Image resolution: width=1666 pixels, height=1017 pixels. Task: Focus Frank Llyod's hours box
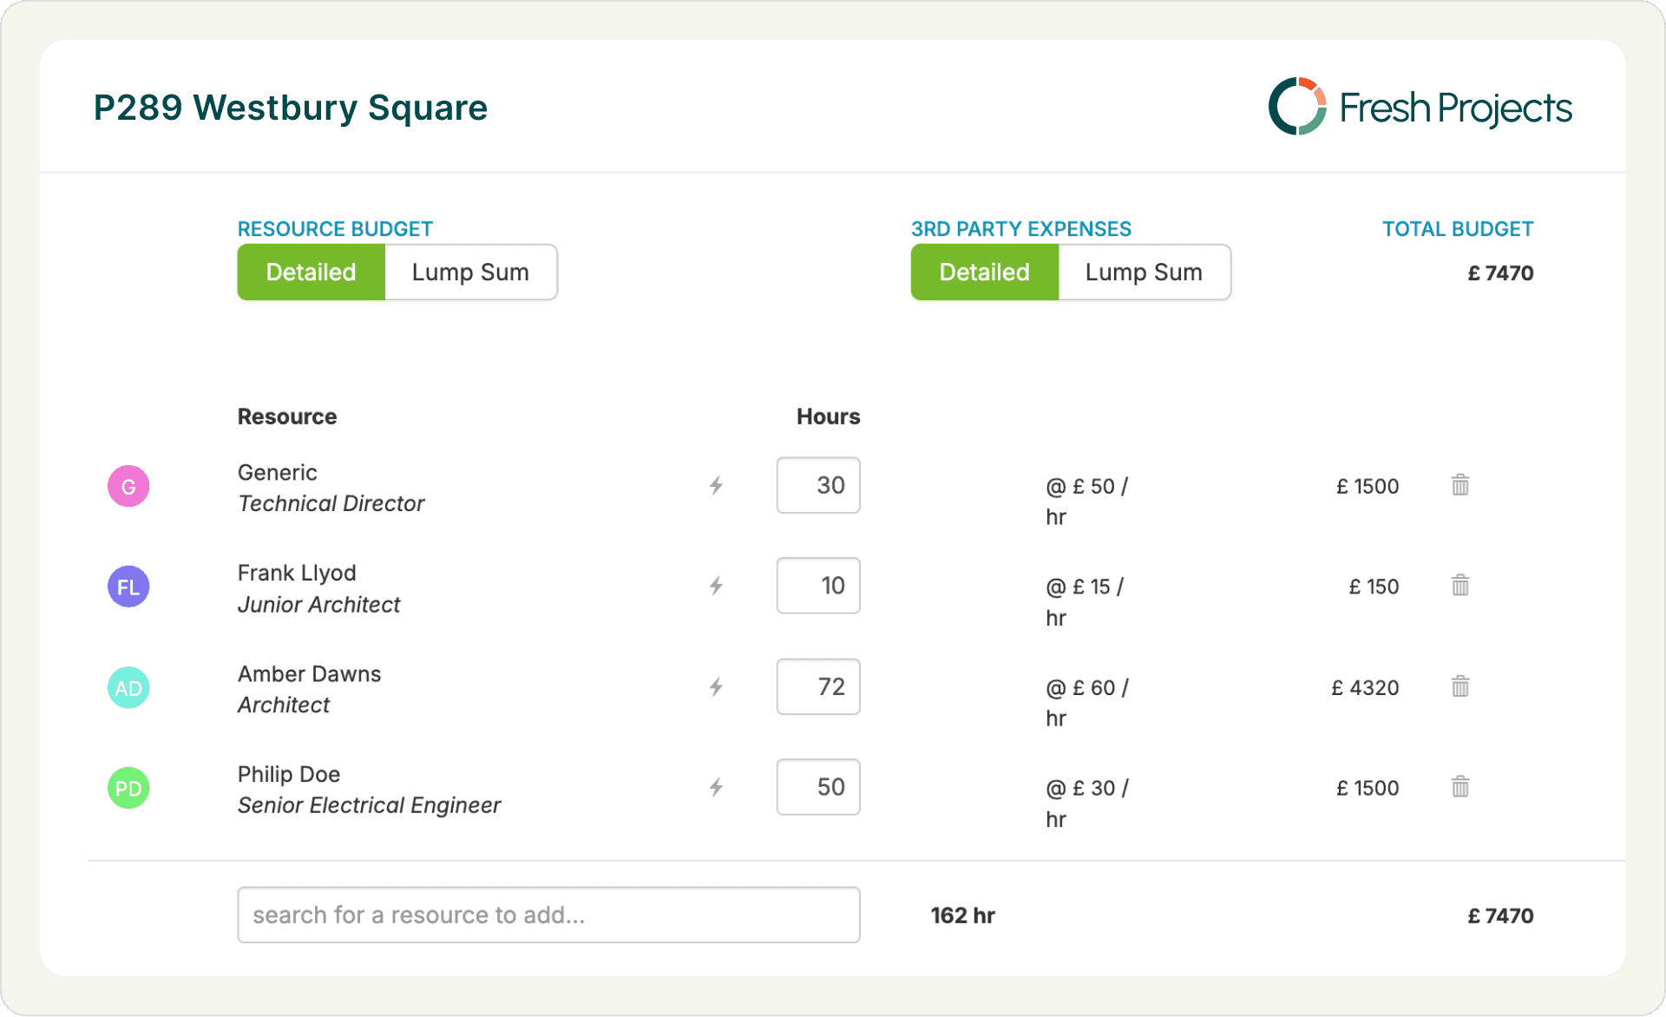pyautogui.click(x=817, y=586)
